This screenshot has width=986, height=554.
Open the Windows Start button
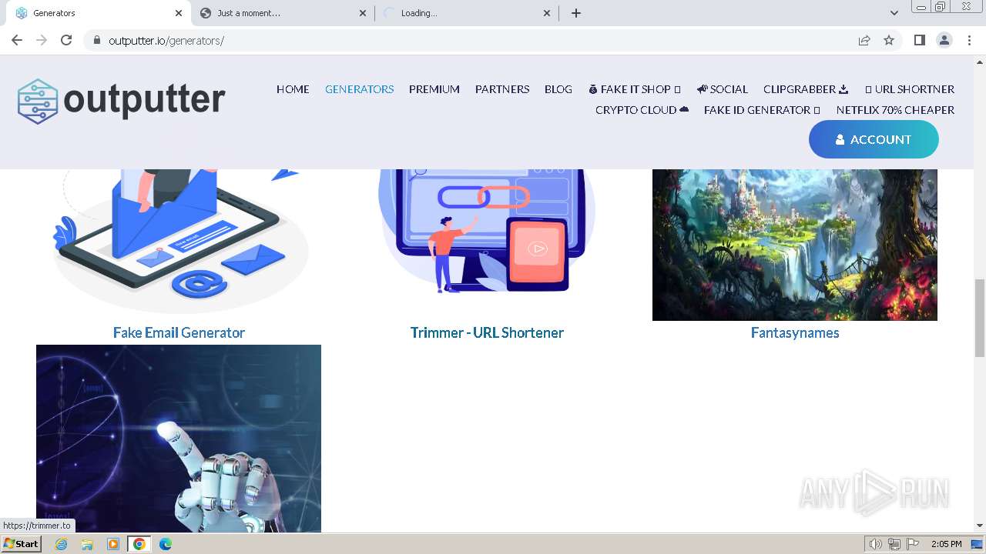tap(22, 543)
